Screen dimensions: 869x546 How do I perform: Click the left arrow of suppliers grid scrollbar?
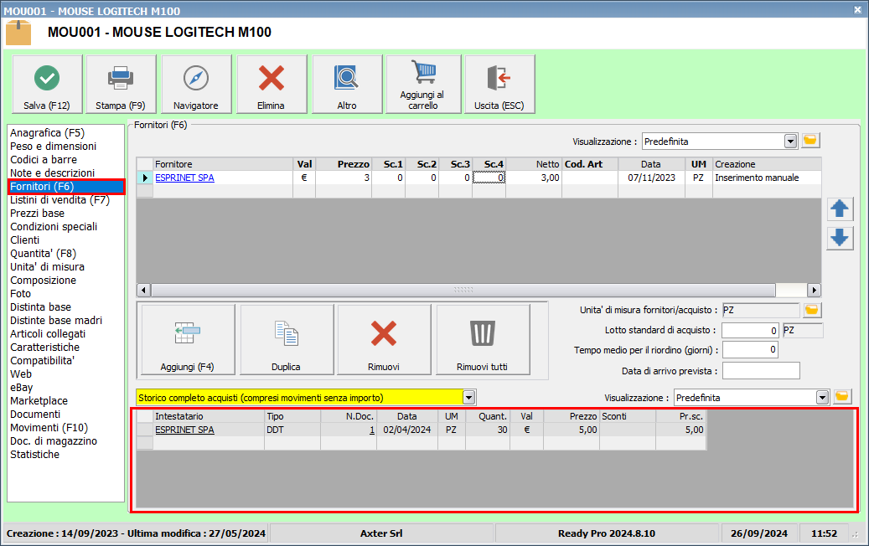(143, 290)
